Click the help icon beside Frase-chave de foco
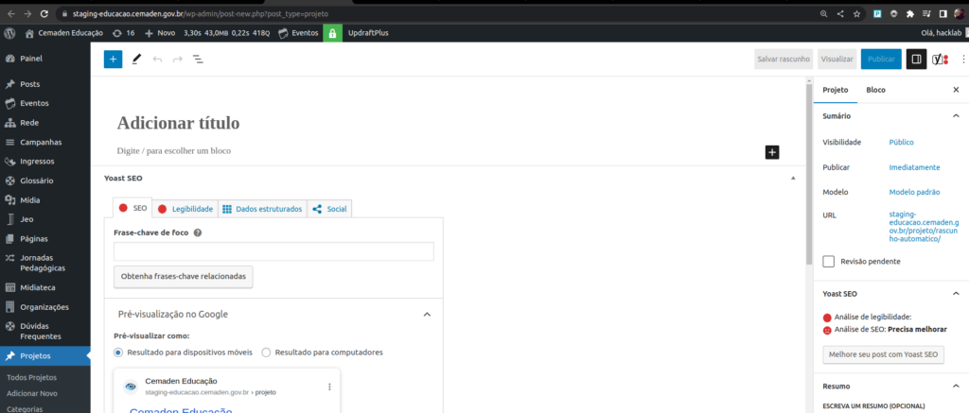Viewport: 969px width, 413px height. click(198, 232)
